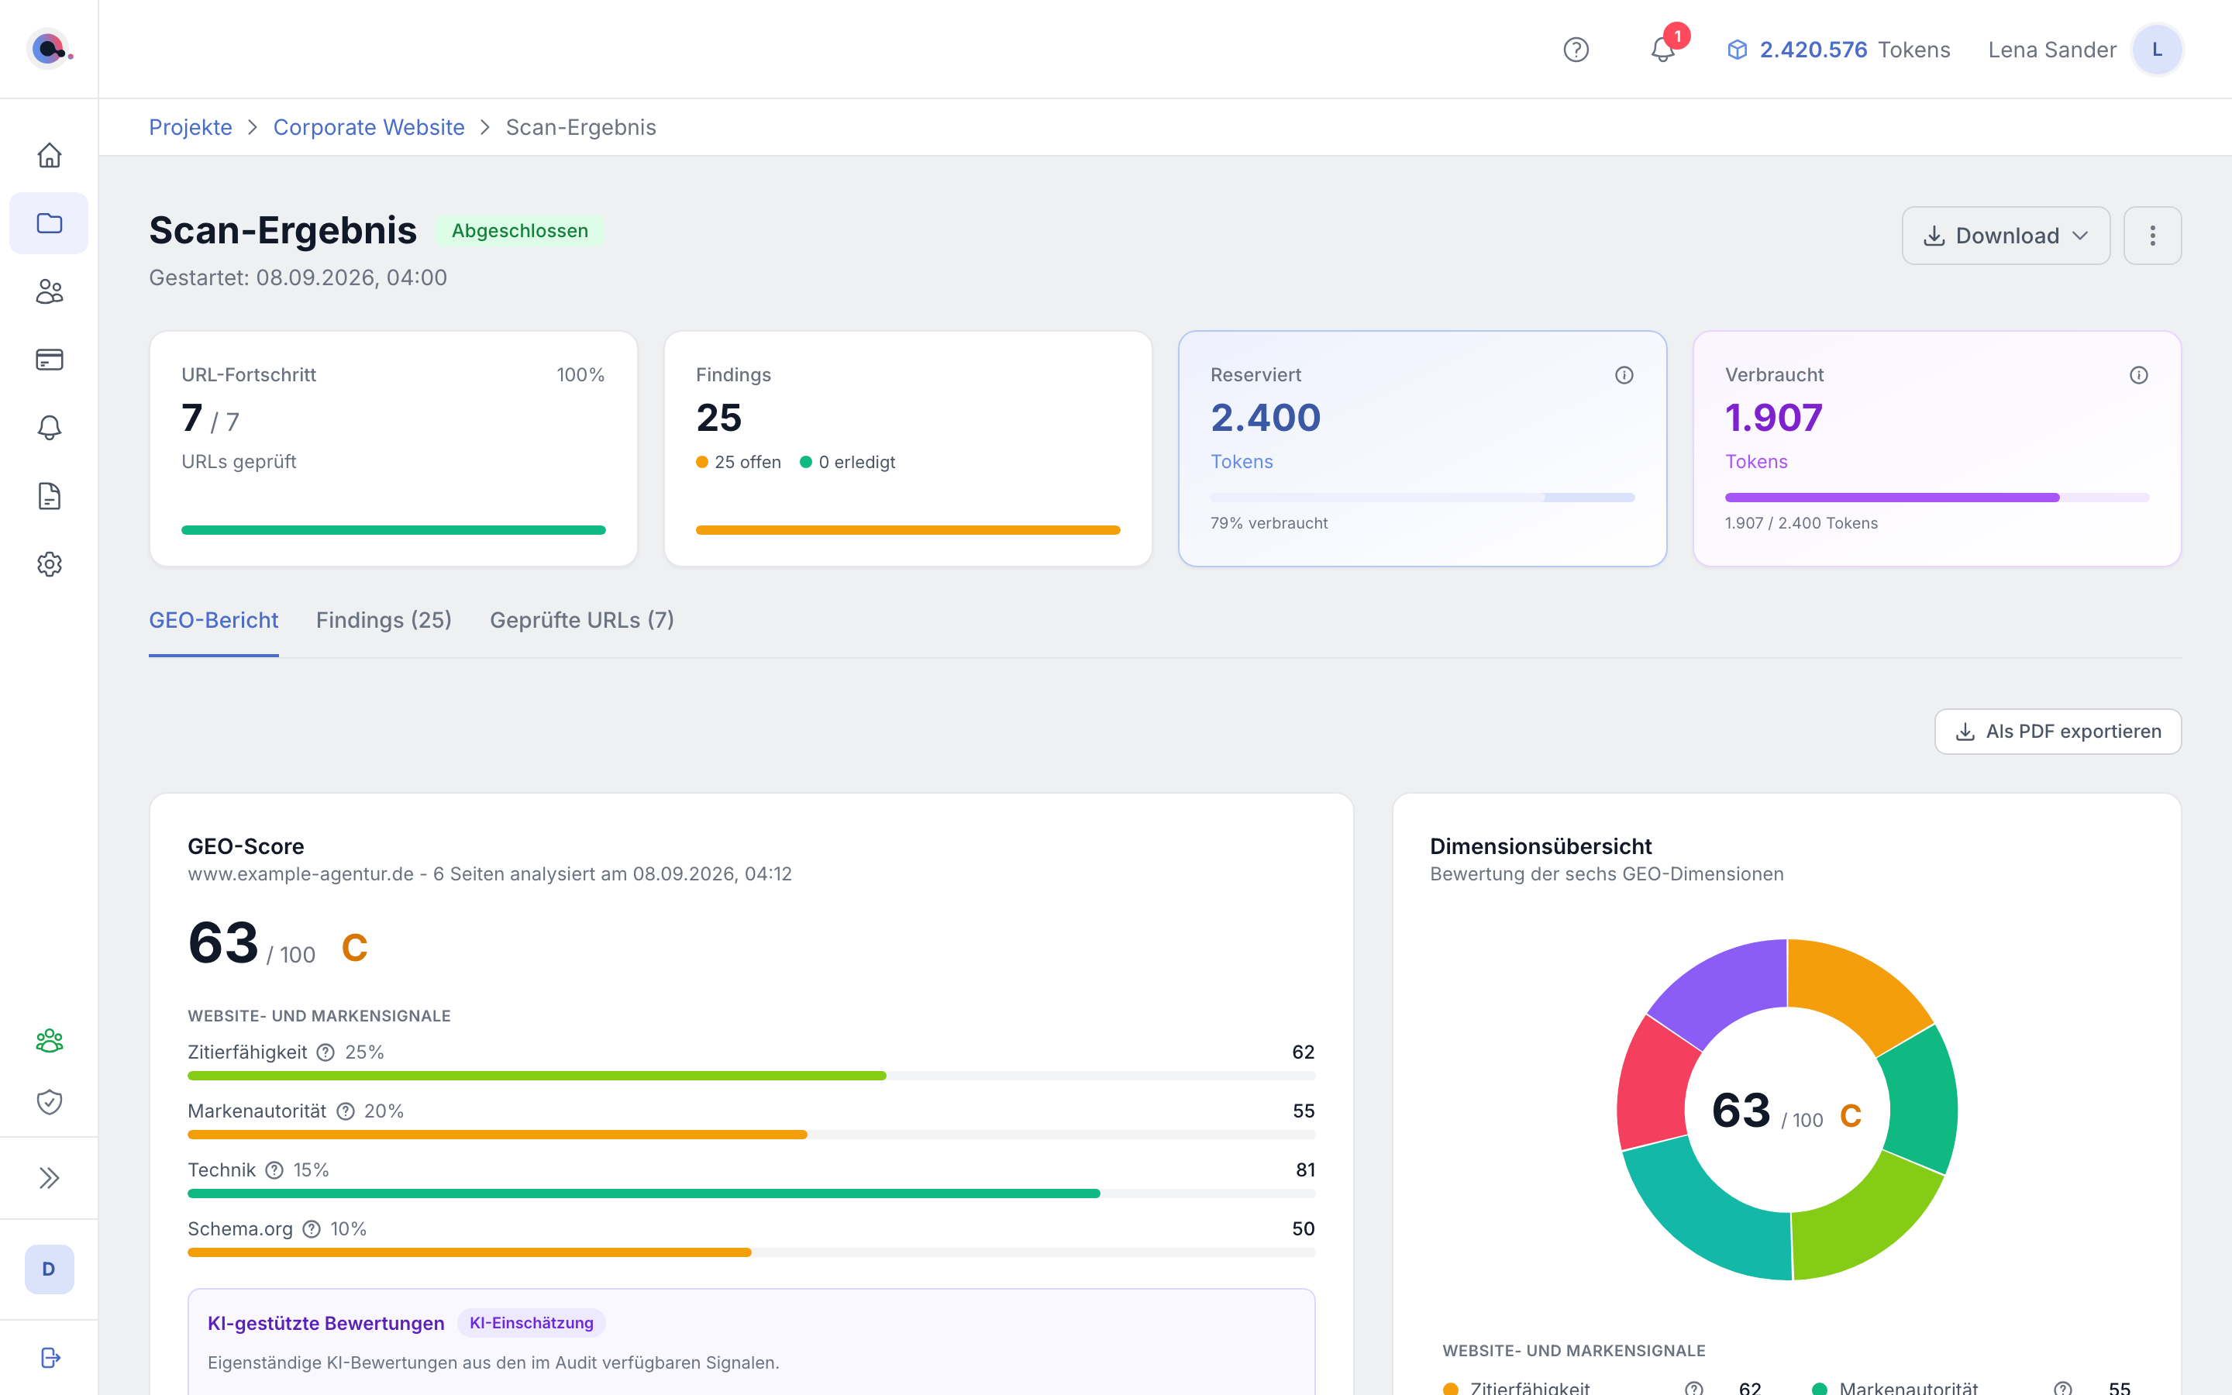2232x1395 pixels.
Task: Open the documents icon in sidebar
Action: 49,496
